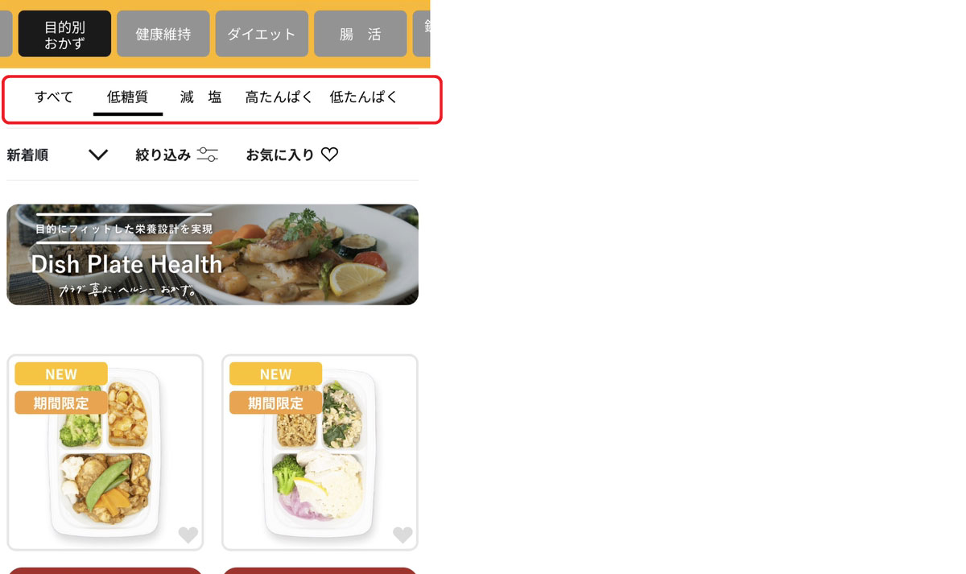Select the 低糖質 sub-tab

[x=128, y=97]
